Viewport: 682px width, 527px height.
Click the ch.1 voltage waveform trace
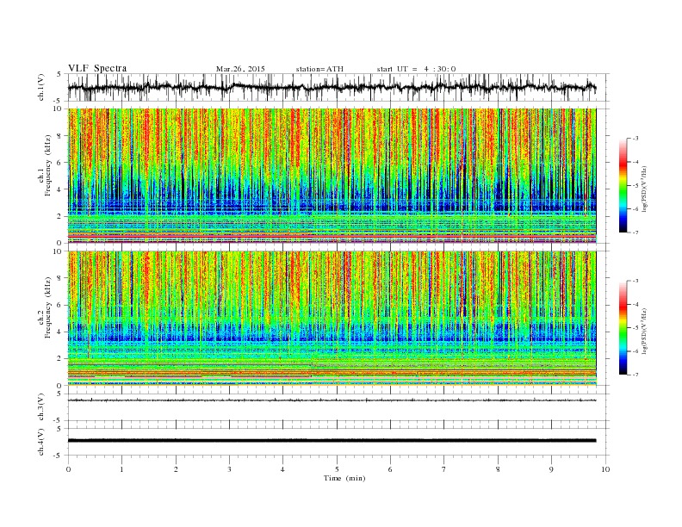pos(332,88)
